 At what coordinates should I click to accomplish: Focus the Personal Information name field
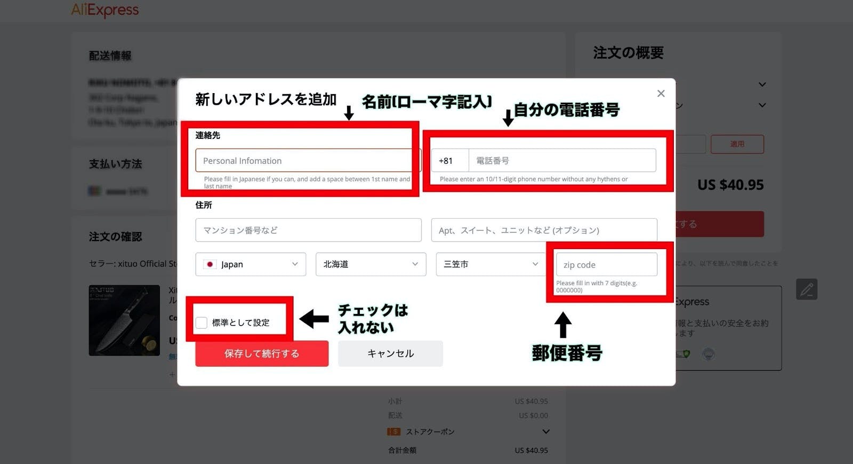(x=304, y=161)
